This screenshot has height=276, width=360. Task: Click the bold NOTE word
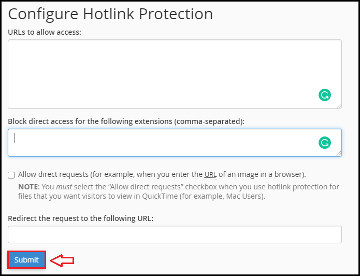pos(28,187)
